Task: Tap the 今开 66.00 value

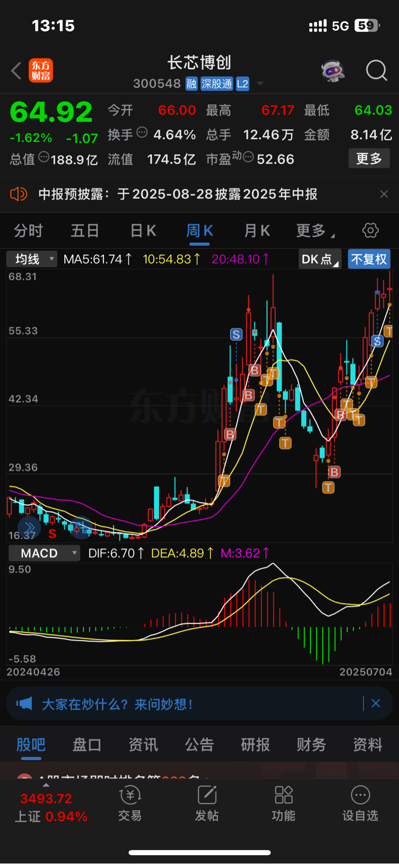Action: point(177,110)
